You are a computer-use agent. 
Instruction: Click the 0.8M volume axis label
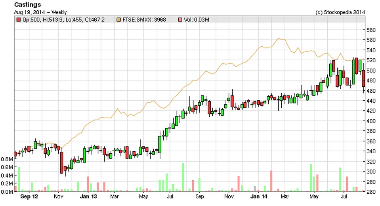7,159
